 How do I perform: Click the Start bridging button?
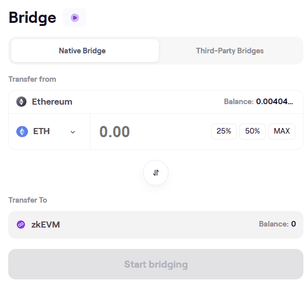[156, 264]
